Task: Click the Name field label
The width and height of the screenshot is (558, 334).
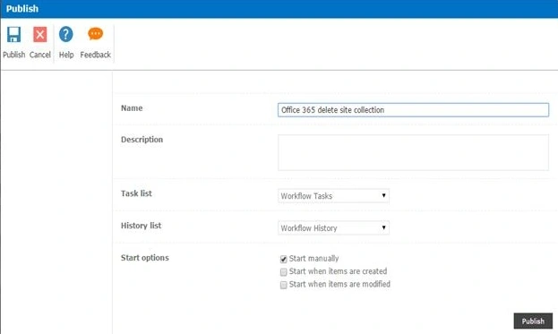Action: [x=132, y=108]
